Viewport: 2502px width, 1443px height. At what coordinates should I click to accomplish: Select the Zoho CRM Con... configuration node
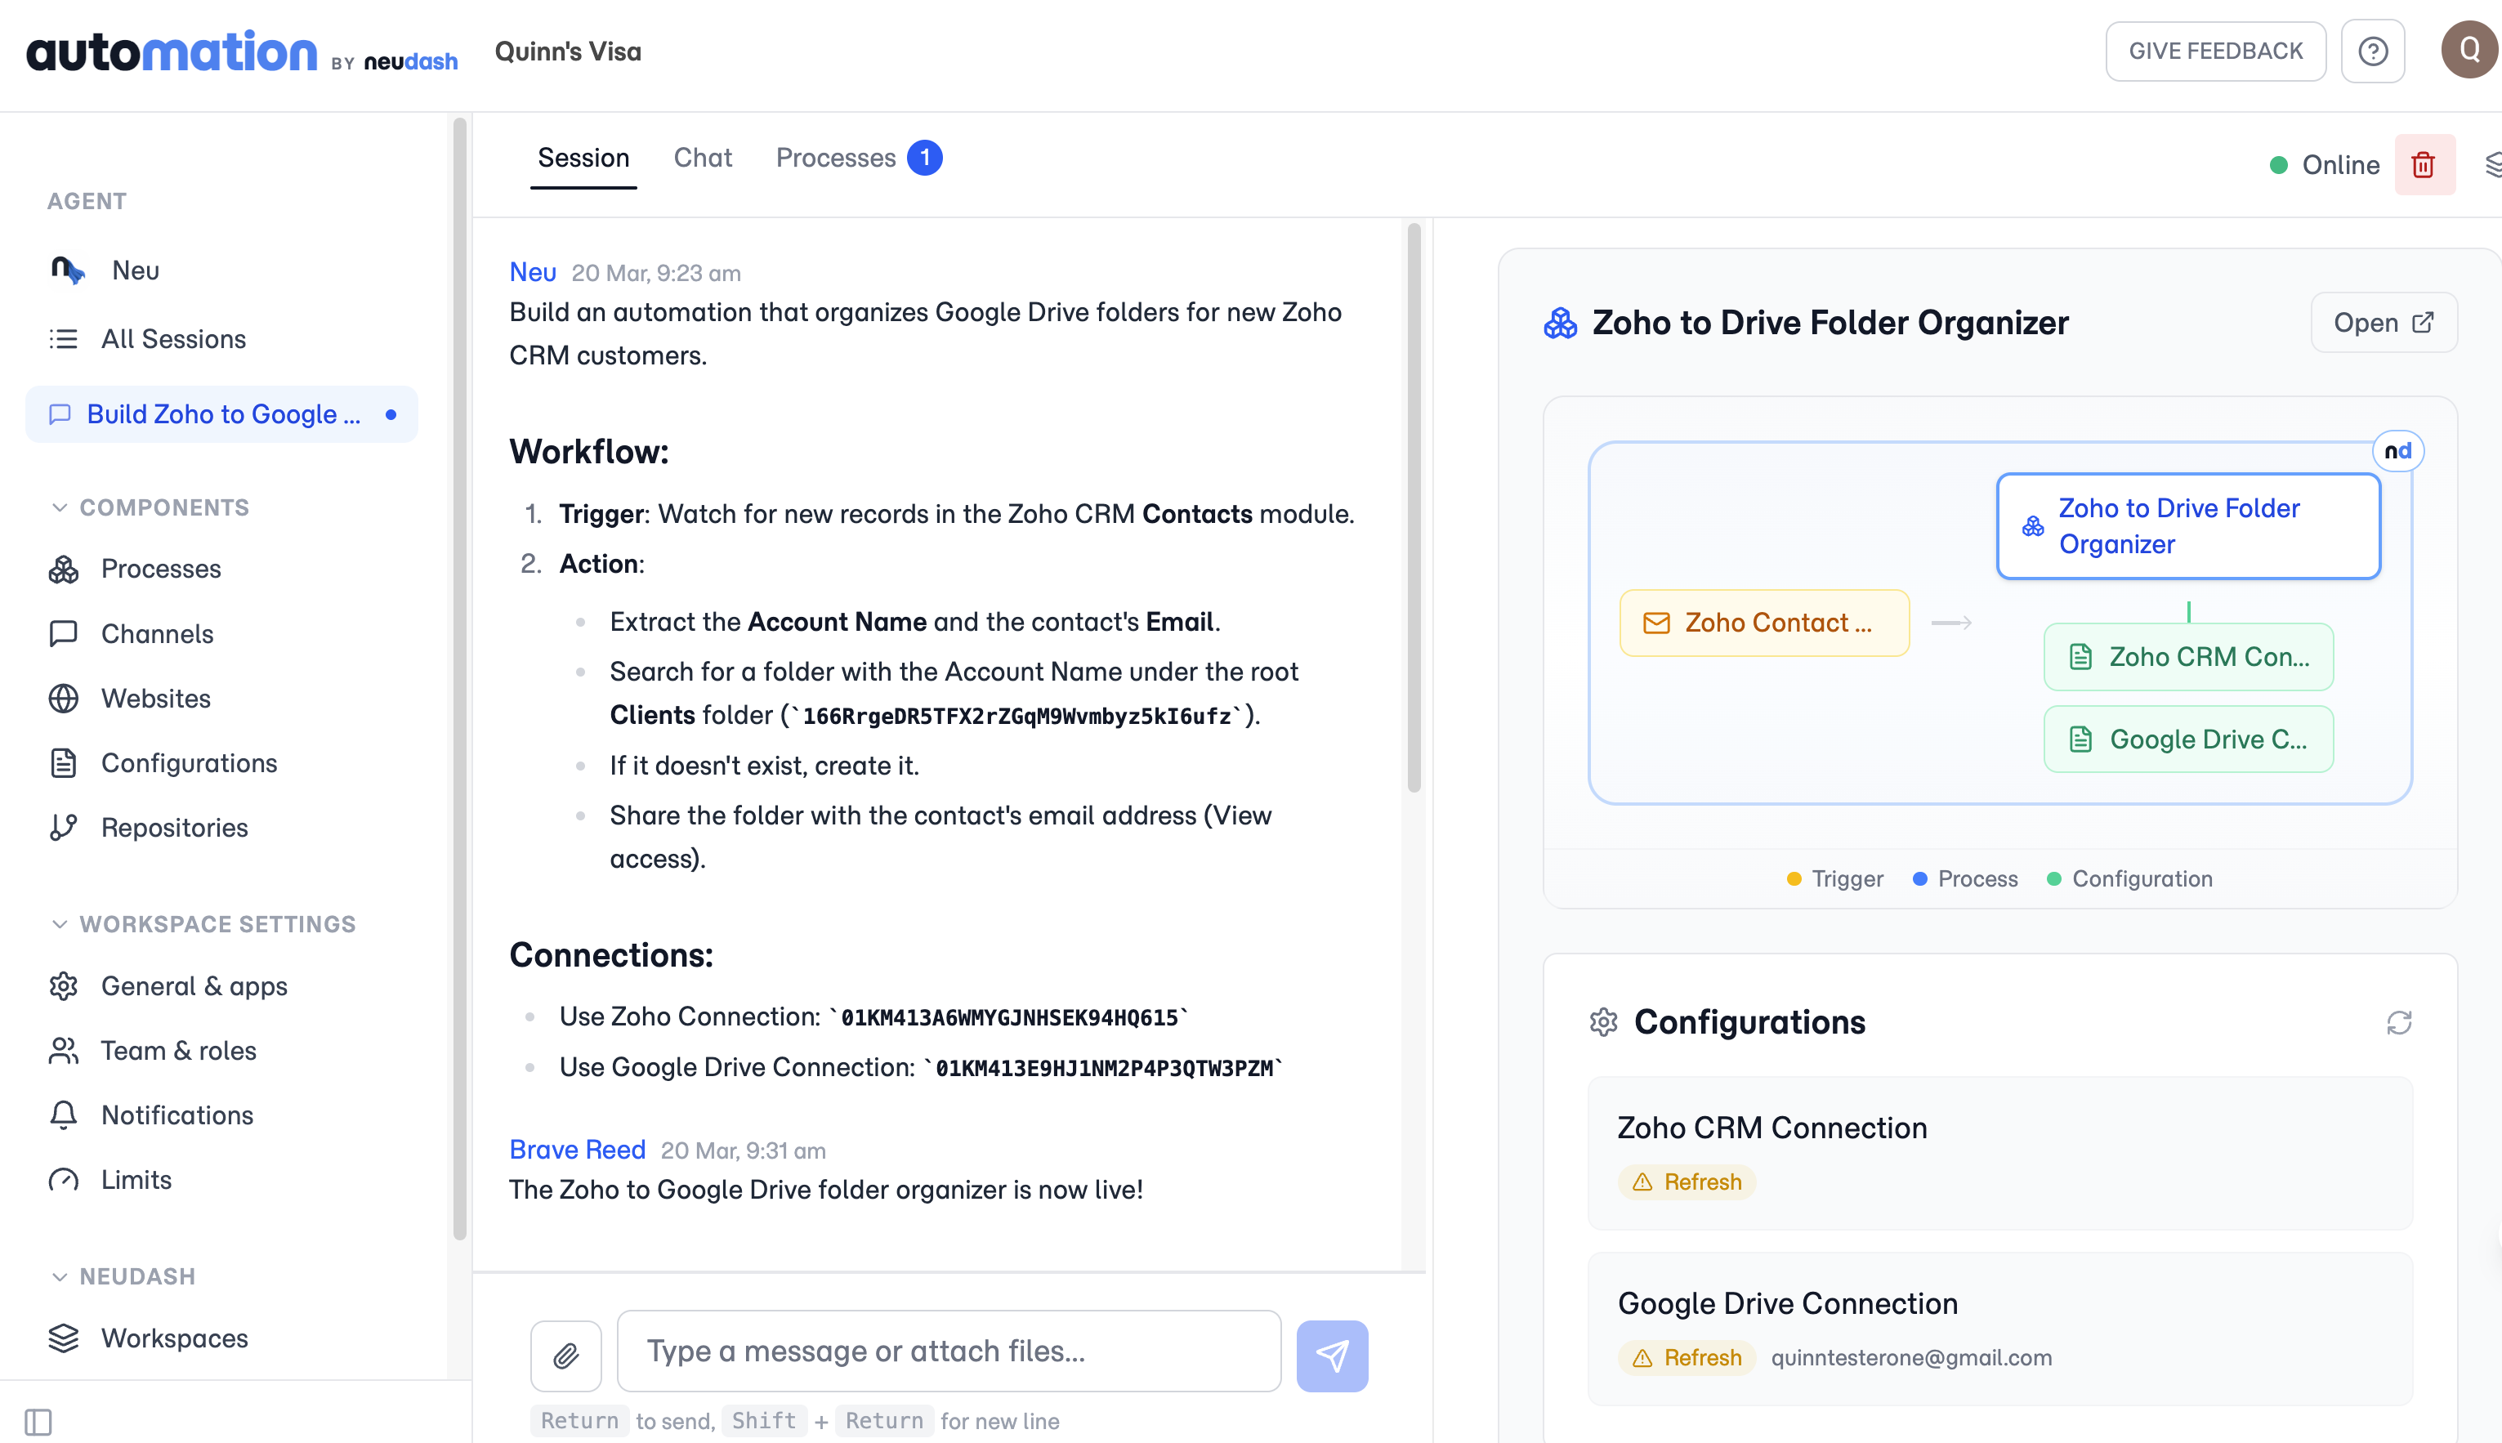pos(2188,657)
